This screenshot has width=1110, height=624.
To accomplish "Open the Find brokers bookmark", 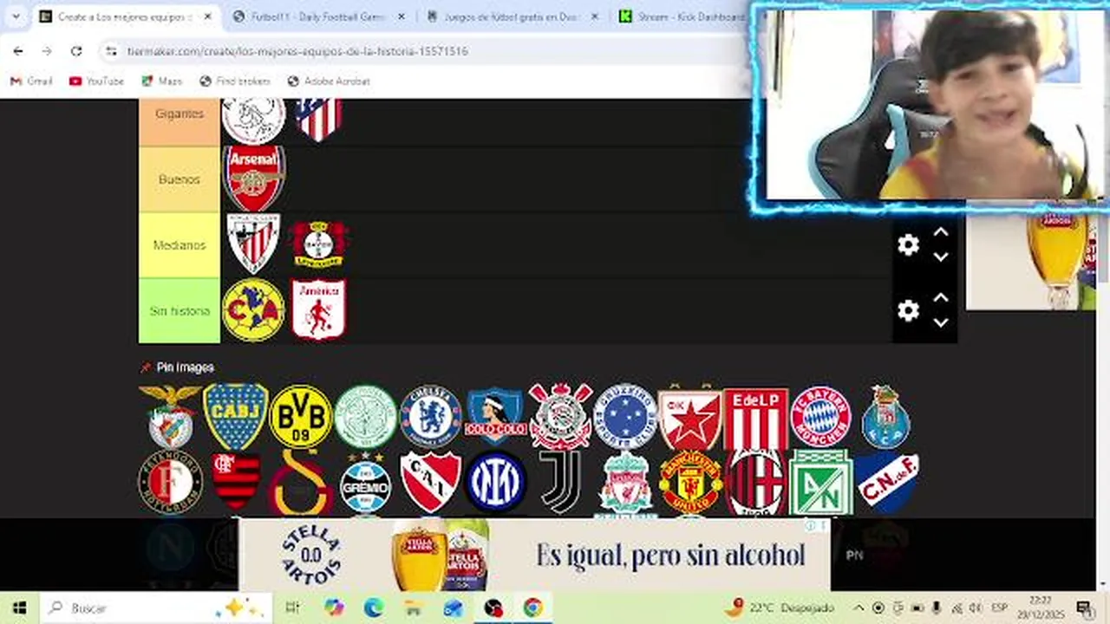I will click(x=234, y=81).
